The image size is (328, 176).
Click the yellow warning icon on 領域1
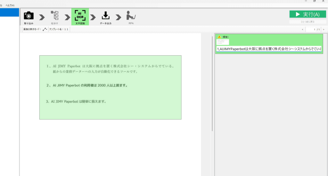click(219, 37)
